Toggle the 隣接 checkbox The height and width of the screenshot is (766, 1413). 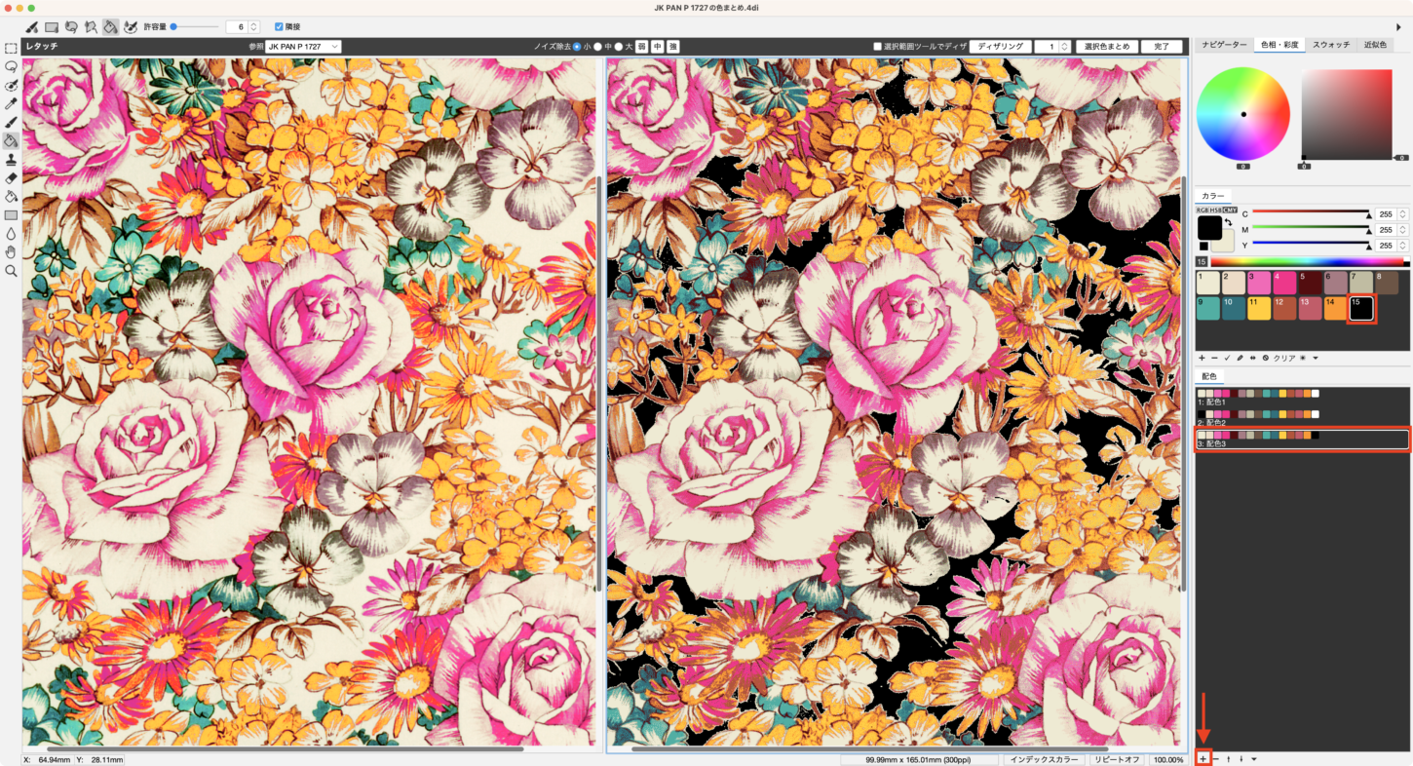pyautogui.click(x=280, y=26)
